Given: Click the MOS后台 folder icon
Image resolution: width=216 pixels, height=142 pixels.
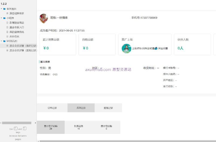Looking at the screenshot, I should [x=4, y=41].
